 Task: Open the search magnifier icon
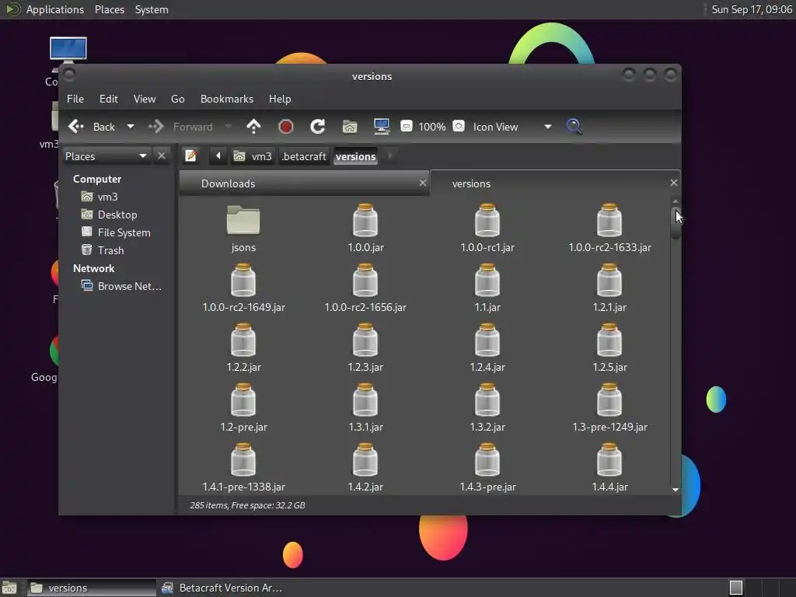click(x=574, y=127)
